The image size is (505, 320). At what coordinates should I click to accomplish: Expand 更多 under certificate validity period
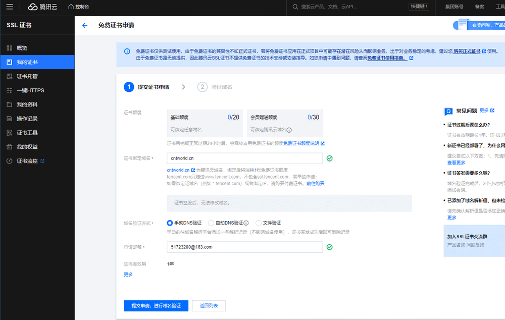128,275
